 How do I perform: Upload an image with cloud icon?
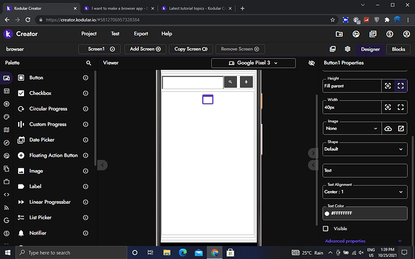click(x=388, y=129)
